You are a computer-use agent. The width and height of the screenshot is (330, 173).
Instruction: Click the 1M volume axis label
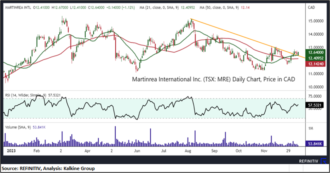point(311,128)
